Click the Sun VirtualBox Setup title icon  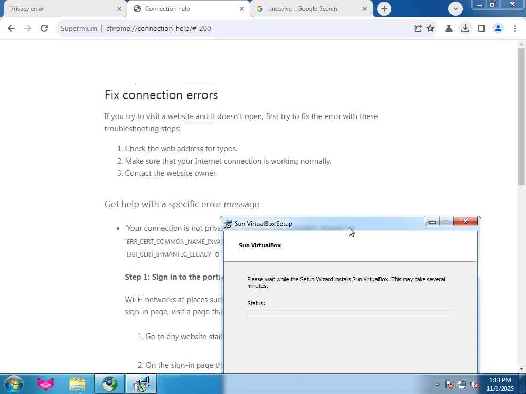coord(229,224)
